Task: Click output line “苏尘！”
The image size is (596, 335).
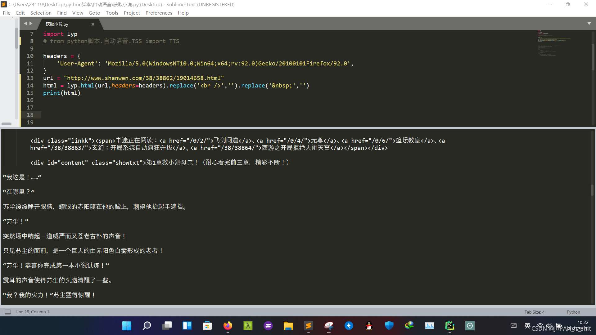Action: point(16,221)
